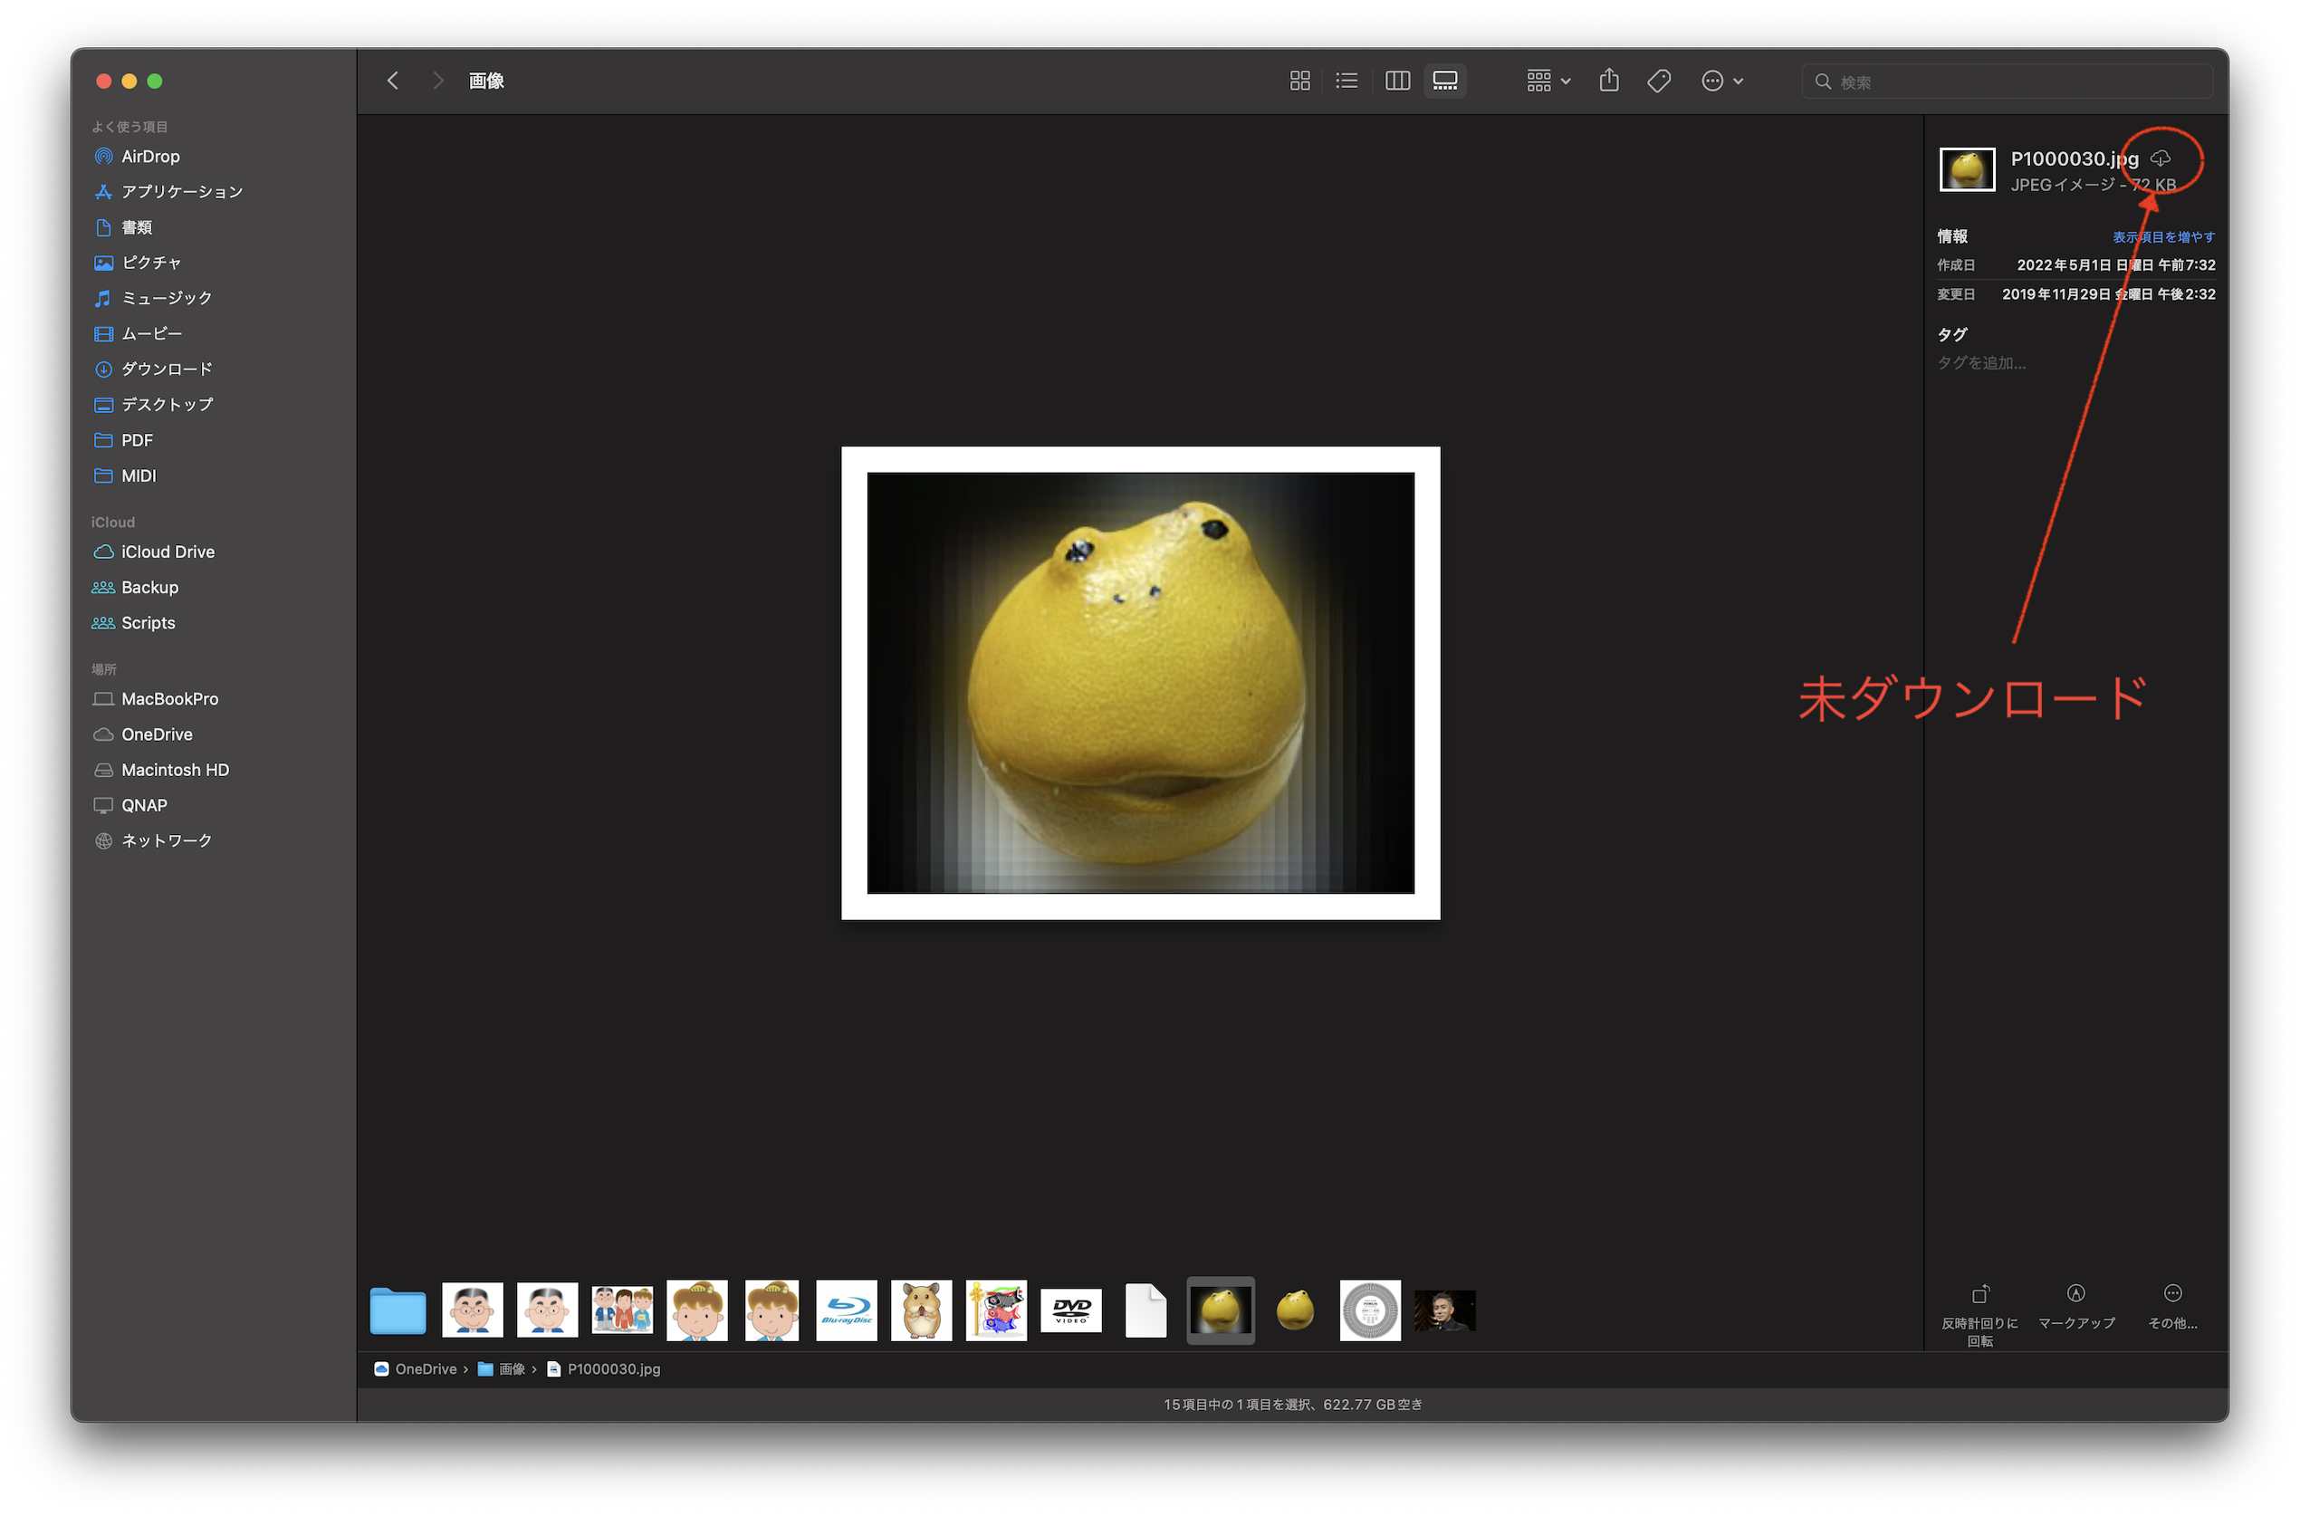Click the Markup icon in preview pane

pos(2075,1293)
